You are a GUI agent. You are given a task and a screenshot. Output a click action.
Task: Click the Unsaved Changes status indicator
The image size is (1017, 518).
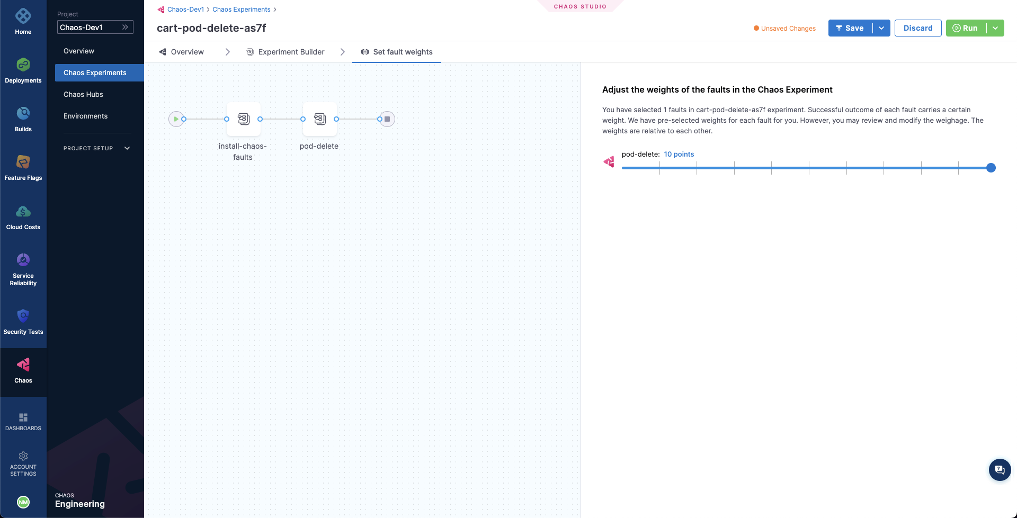784,29
